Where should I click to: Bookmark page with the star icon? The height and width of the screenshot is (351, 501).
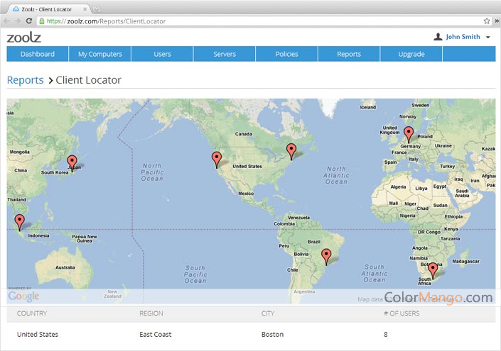(487, 21)
